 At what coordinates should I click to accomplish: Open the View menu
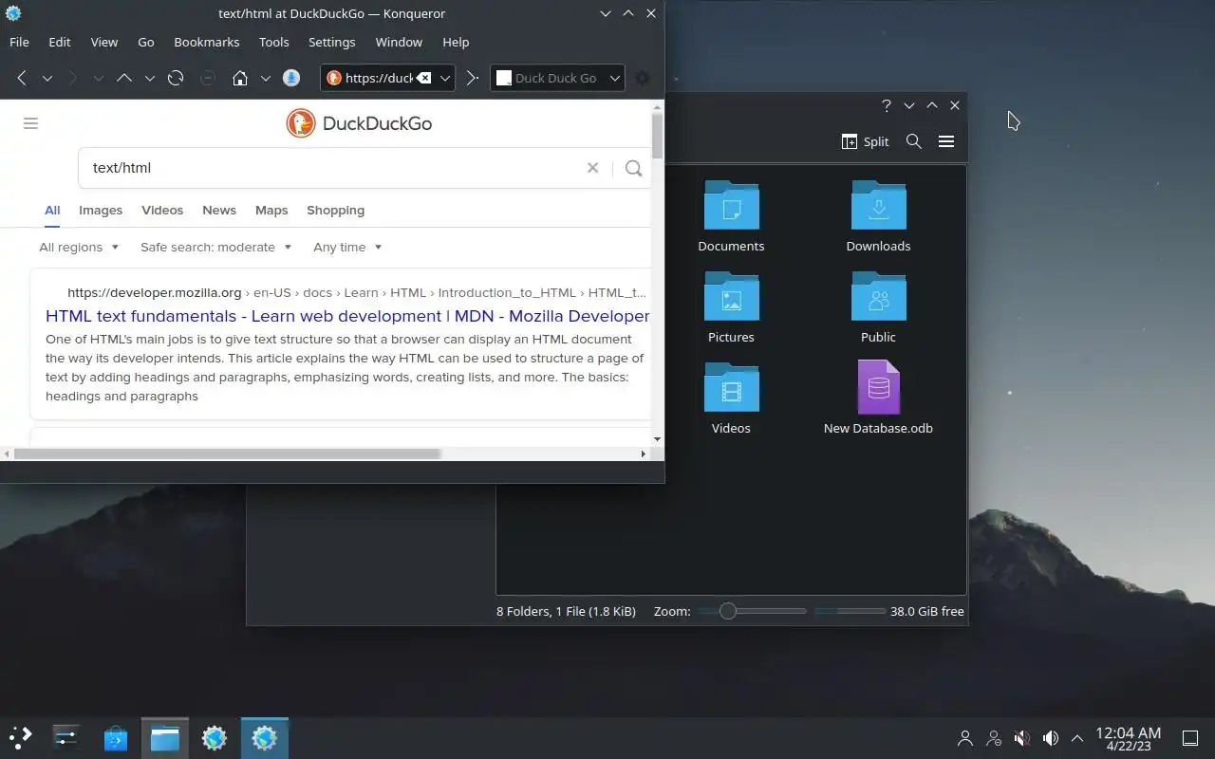click(x=104, y=42)
